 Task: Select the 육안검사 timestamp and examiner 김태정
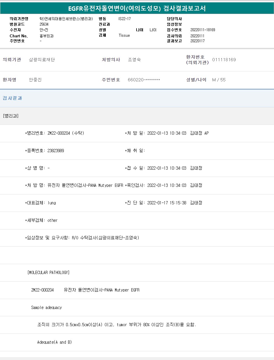[175, 185]
